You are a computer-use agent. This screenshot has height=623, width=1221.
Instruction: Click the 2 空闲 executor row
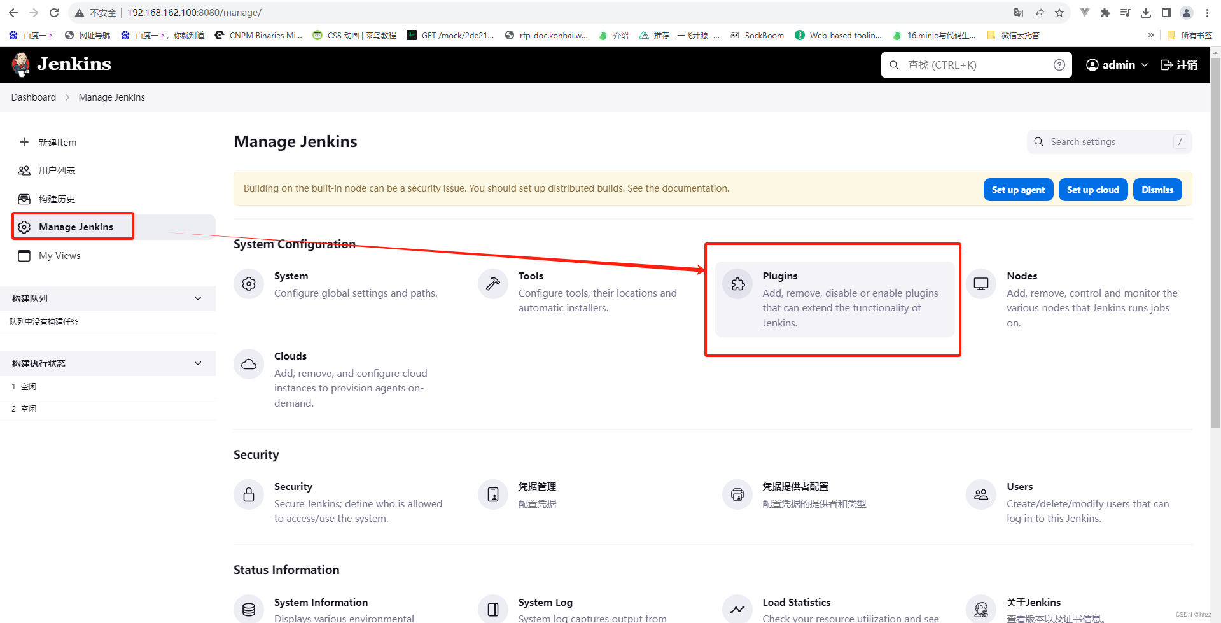pos(108,409)
